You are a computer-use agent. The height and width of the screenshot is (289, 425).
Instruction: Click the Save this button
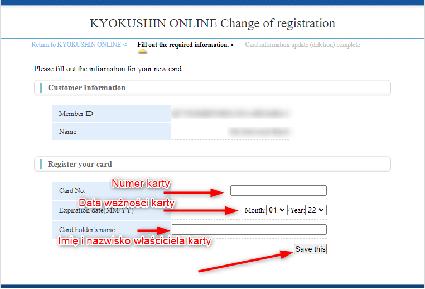[x=310, y=249]
